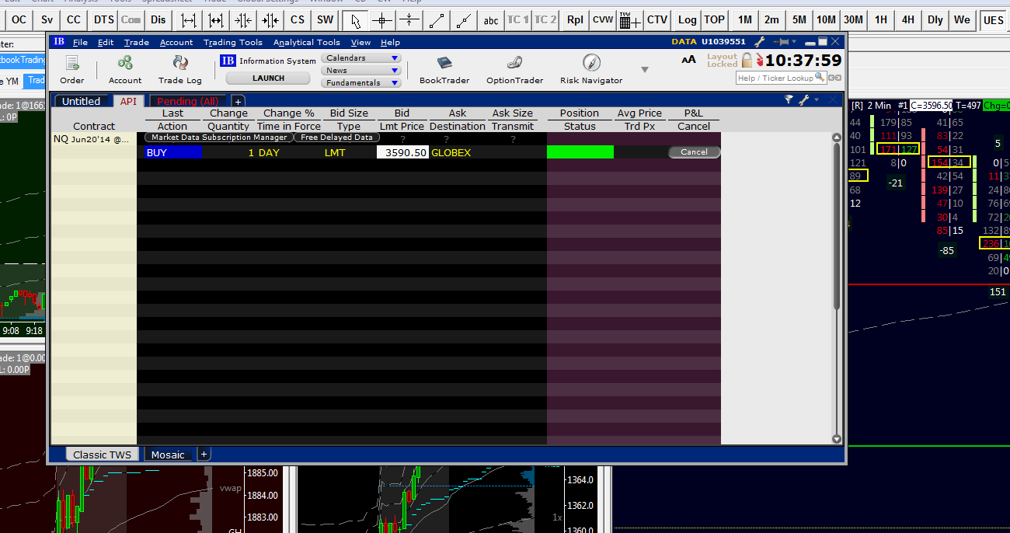Toggle the Layout Locked padlock
Screen dimensions: 1010x533
(747, 60)
